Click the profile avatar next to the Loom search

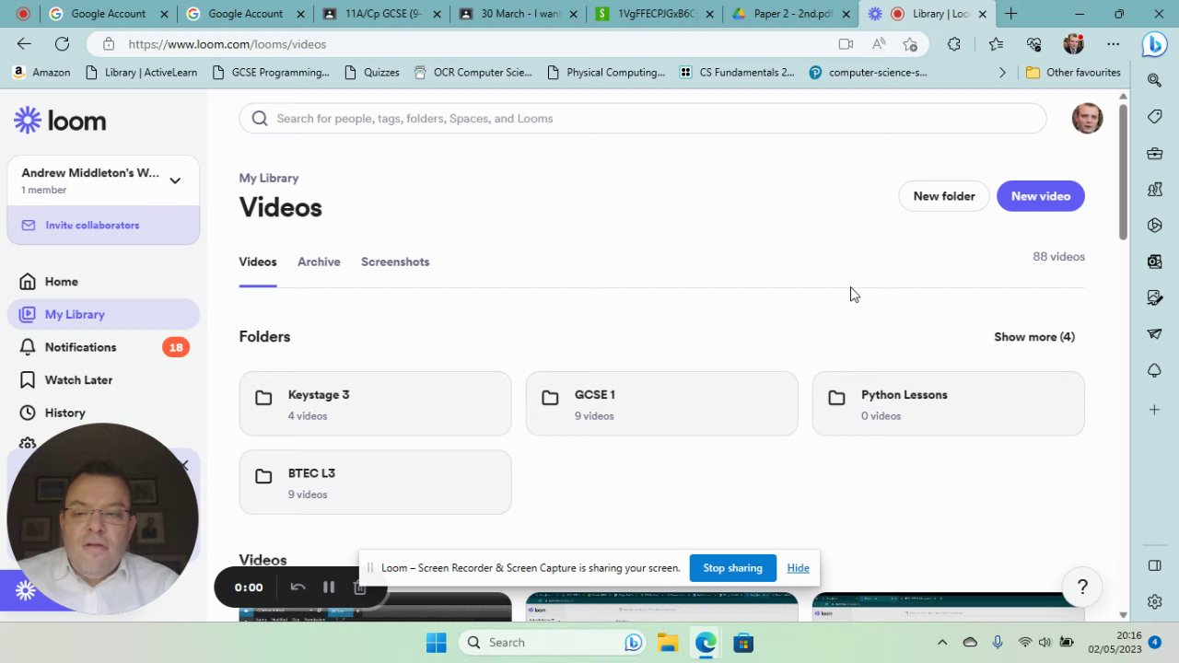(x=1087, y=118)
